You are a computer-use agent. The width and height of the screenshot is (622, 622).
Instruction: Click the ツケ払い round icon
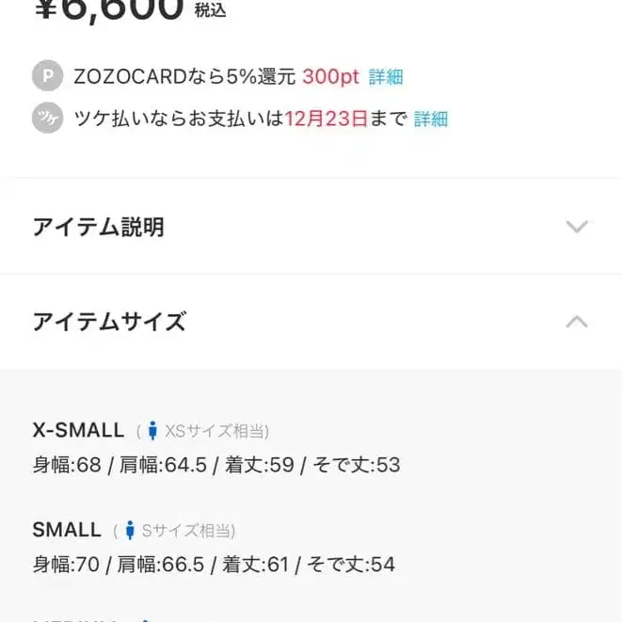point(47,119)
